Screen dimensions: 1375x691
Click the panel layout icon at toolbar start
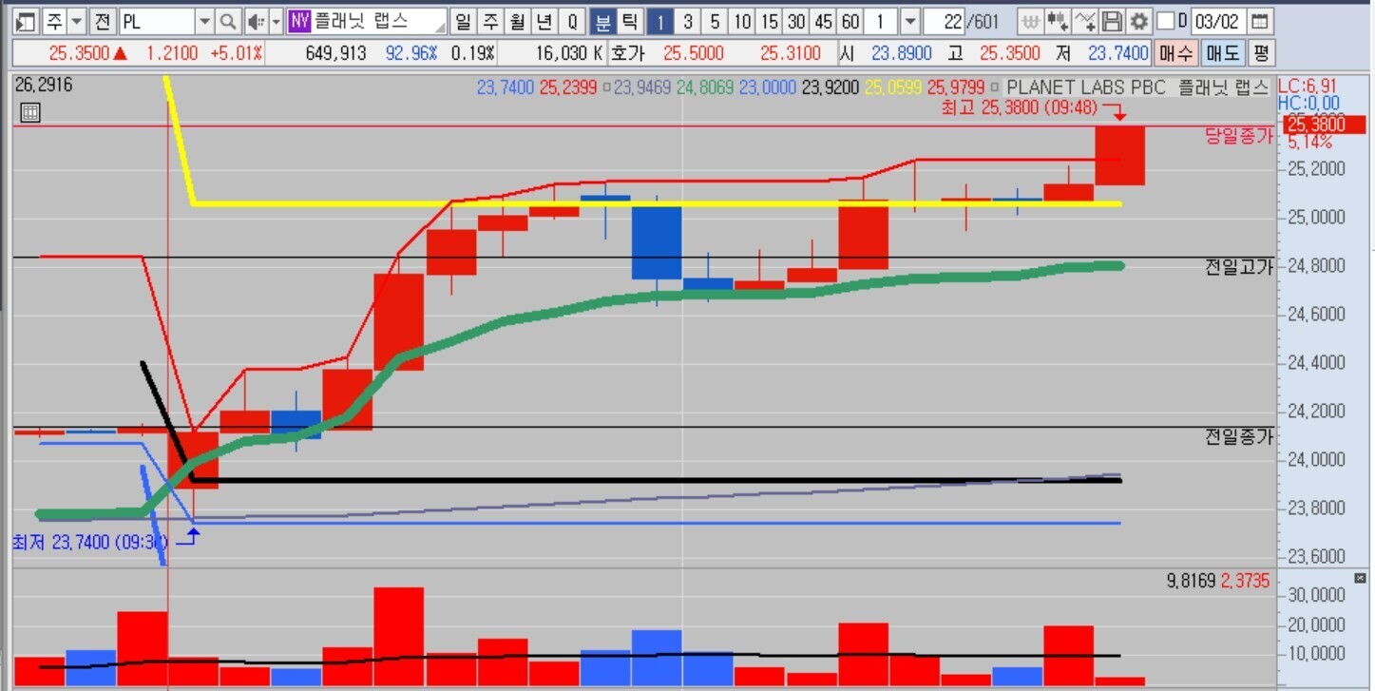click(27, 21)
